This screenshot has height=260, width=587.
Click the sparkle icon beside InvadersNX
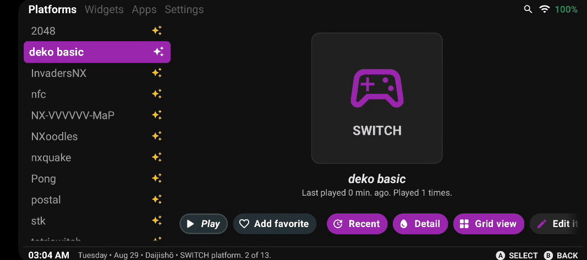(x=157, y=73)
